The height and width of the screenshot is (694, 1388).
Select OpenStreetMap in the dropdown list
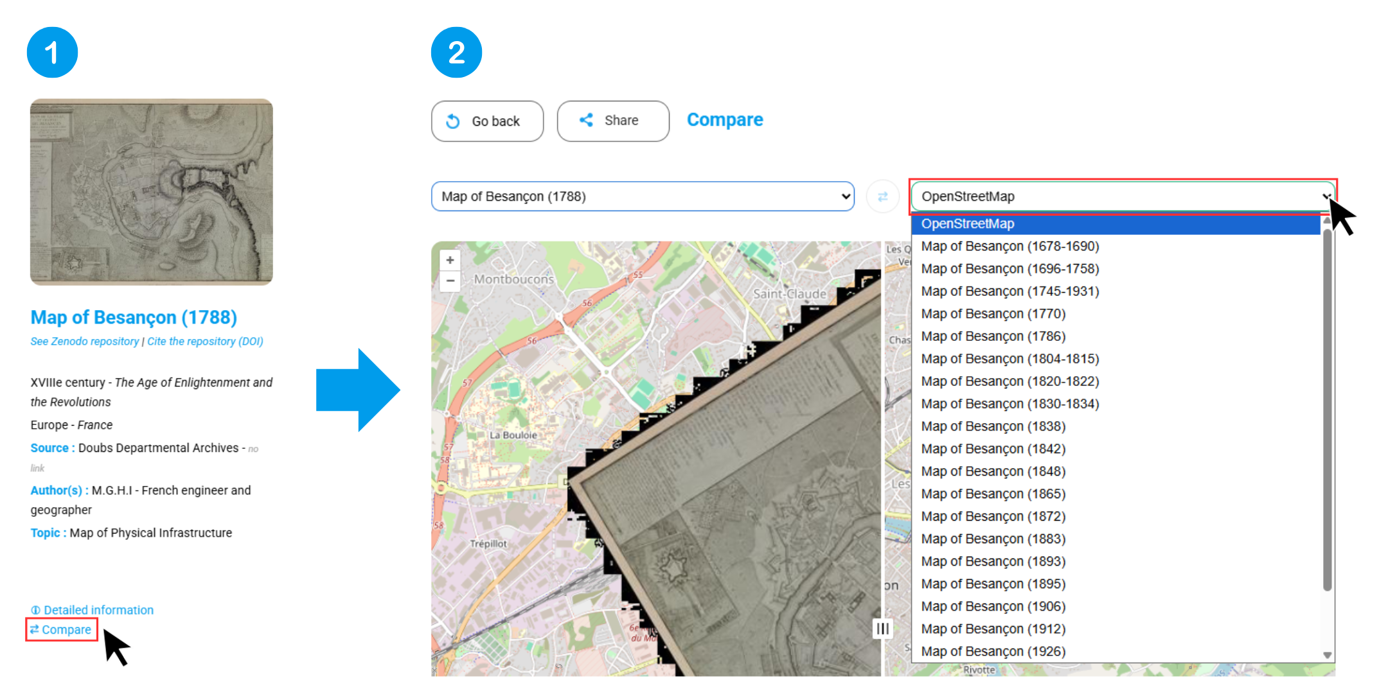(x=1116, y=223)
